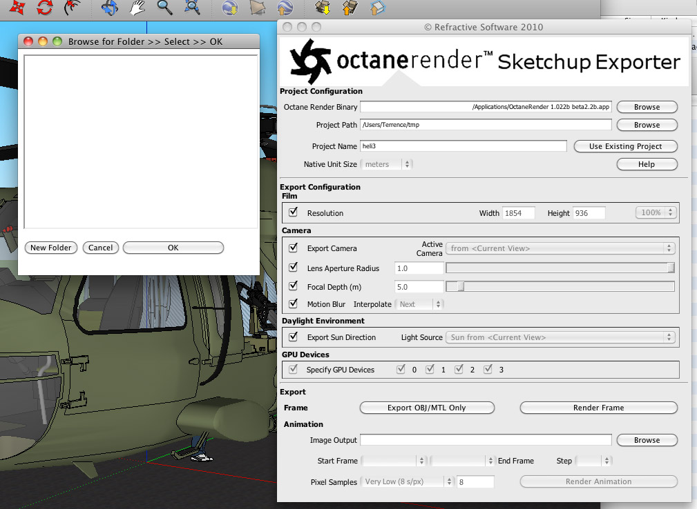Screen dimensions: 697x509
Task: Click the Project Name field containing heli3
Action: click(464, 146)
